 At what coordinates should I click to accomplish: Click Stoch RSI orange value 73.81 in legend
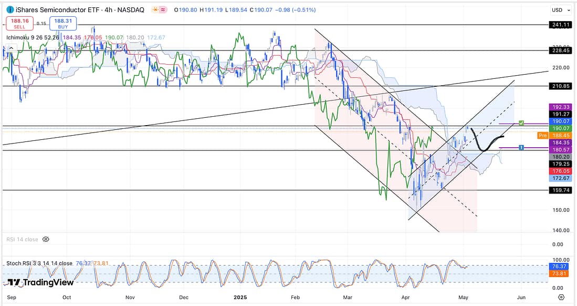coord(100,263)
